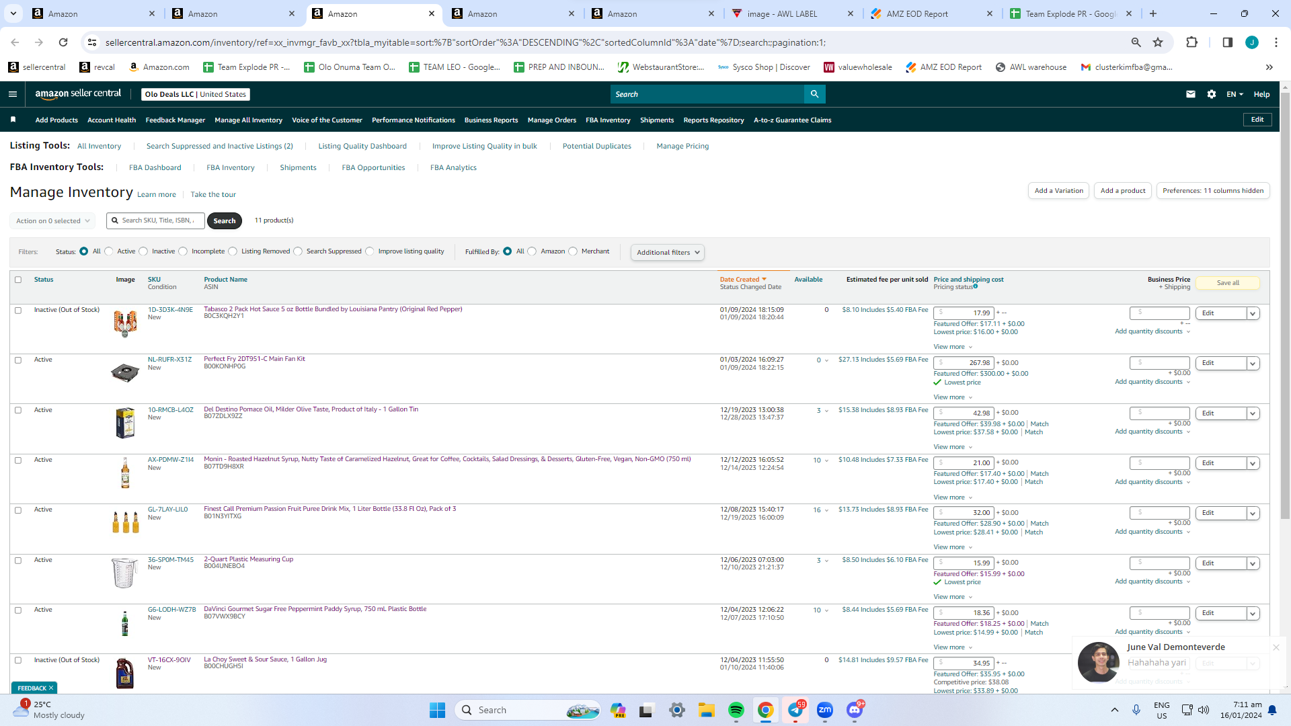Open Spotify from the taskbar
1291x726 pixels.
coord(736,710)
